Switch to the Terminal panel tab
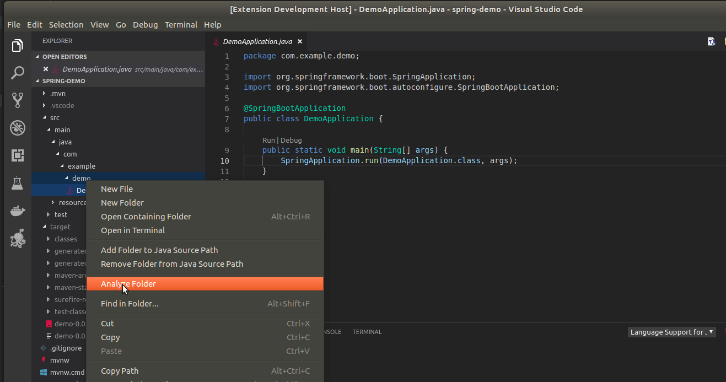This screenshot has height=382, width=726. tap(367, 332)
